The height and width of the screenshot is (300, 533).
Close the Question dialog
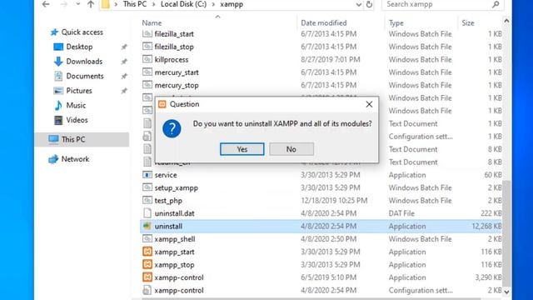(x=369, y=104)
